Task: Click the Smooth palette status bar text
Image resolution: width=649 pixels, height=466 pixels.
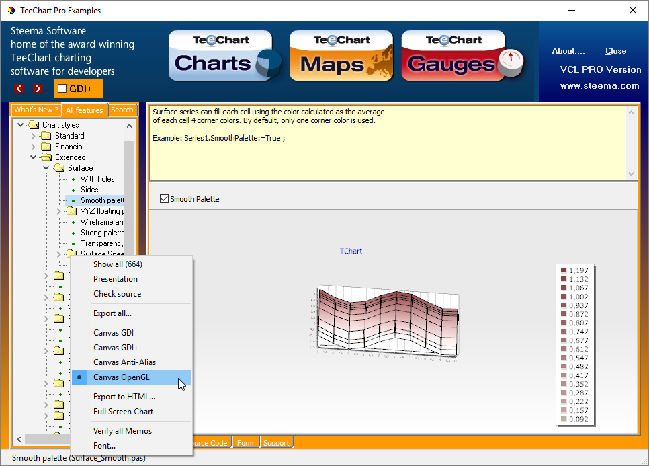Action: [x=79, y=458]
